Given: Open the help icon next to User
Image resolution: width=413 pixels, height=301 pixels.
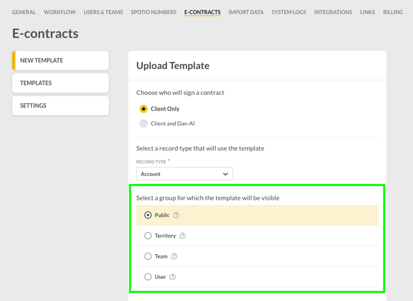Looking at the screenshot, I should 173,277.
